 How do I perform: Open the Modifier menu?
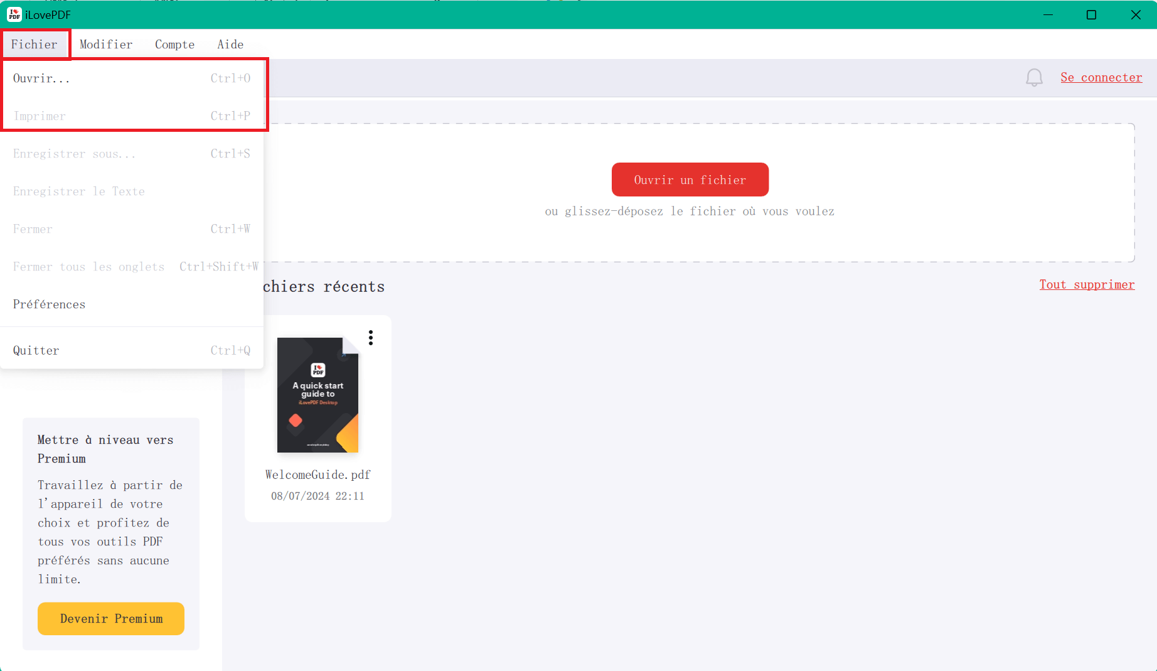point(106,45)
